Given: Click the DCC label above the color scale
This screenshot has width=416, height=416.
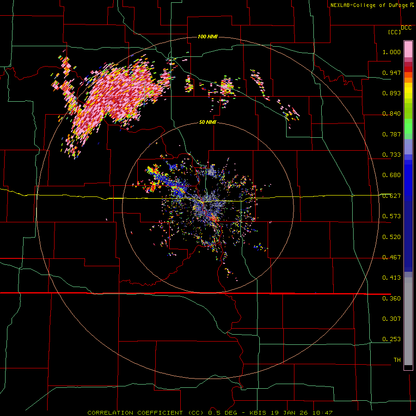Looking at the screenshot, I should 406,28.
